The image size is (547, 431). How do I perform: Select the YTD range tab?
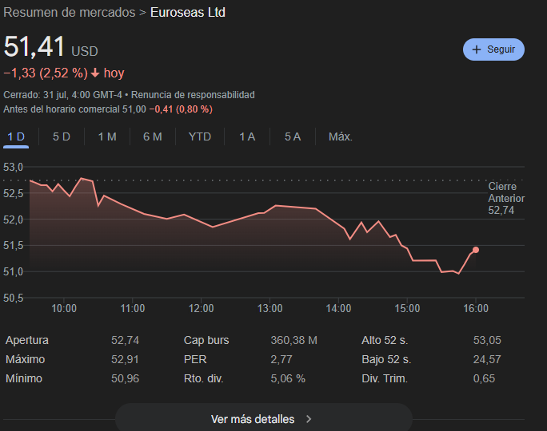tap(200, 136)
